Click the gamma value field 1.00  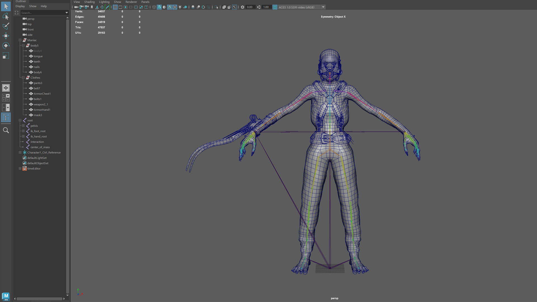click(266, 7)
